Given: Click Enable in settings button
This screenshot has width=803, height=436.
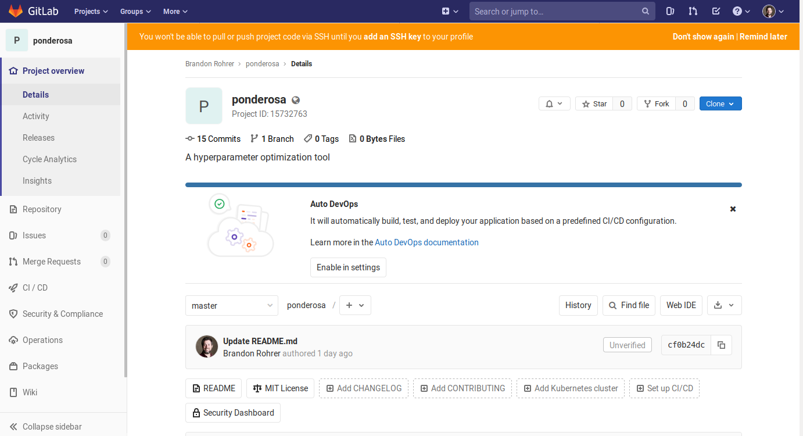Looking at the screenshot, I should pos(348,267).
